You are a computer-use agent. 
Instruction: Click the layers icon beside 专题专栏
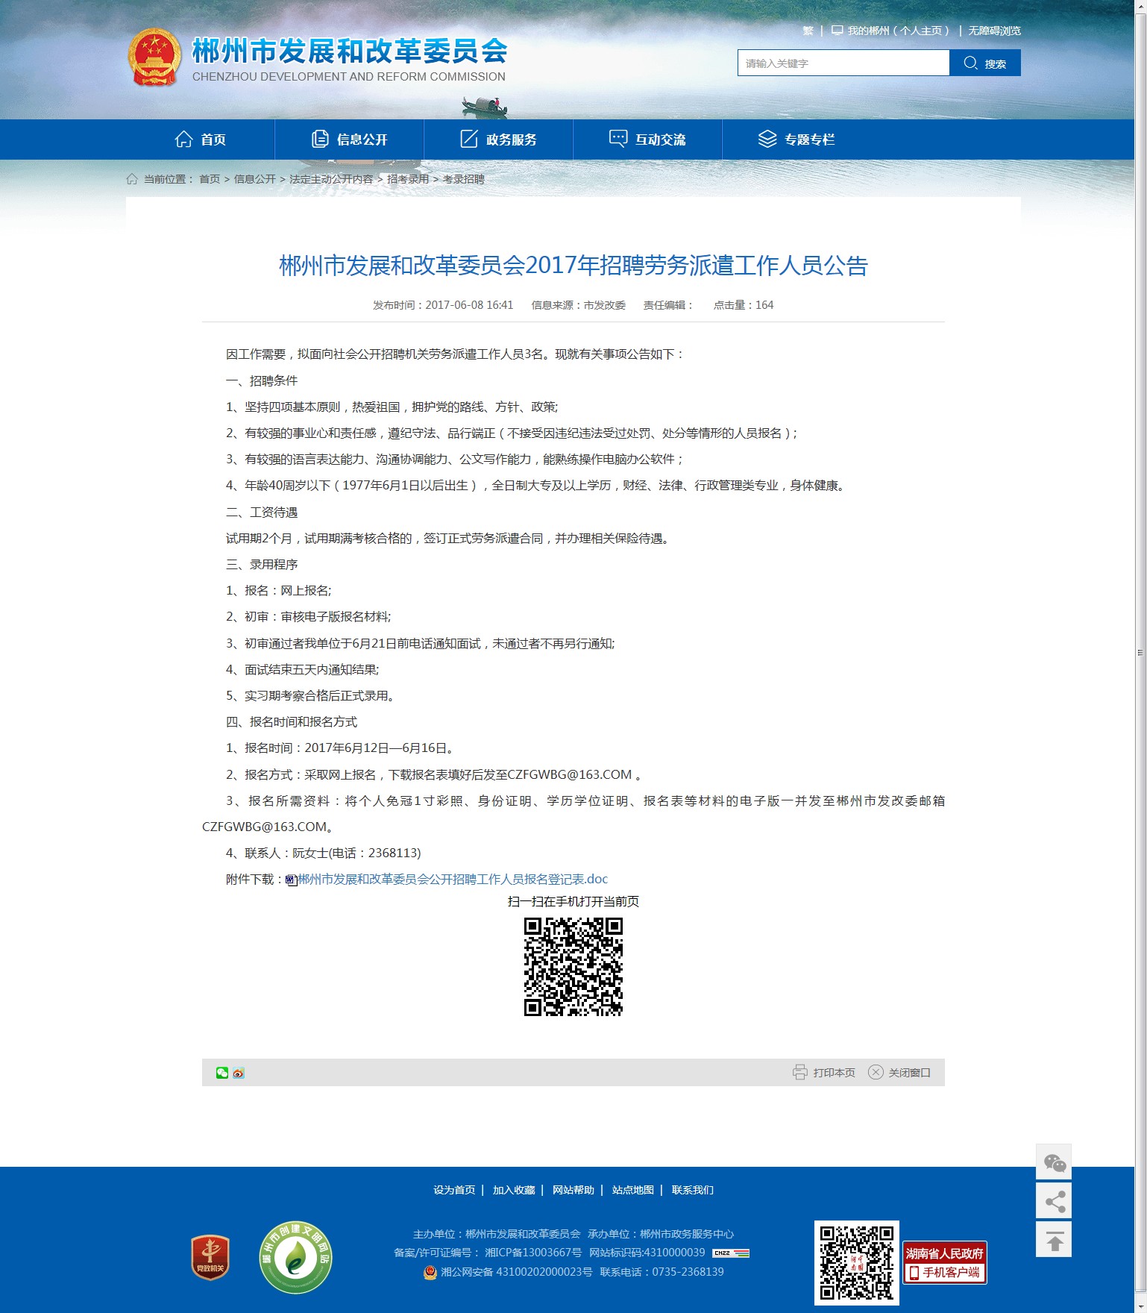767,140
